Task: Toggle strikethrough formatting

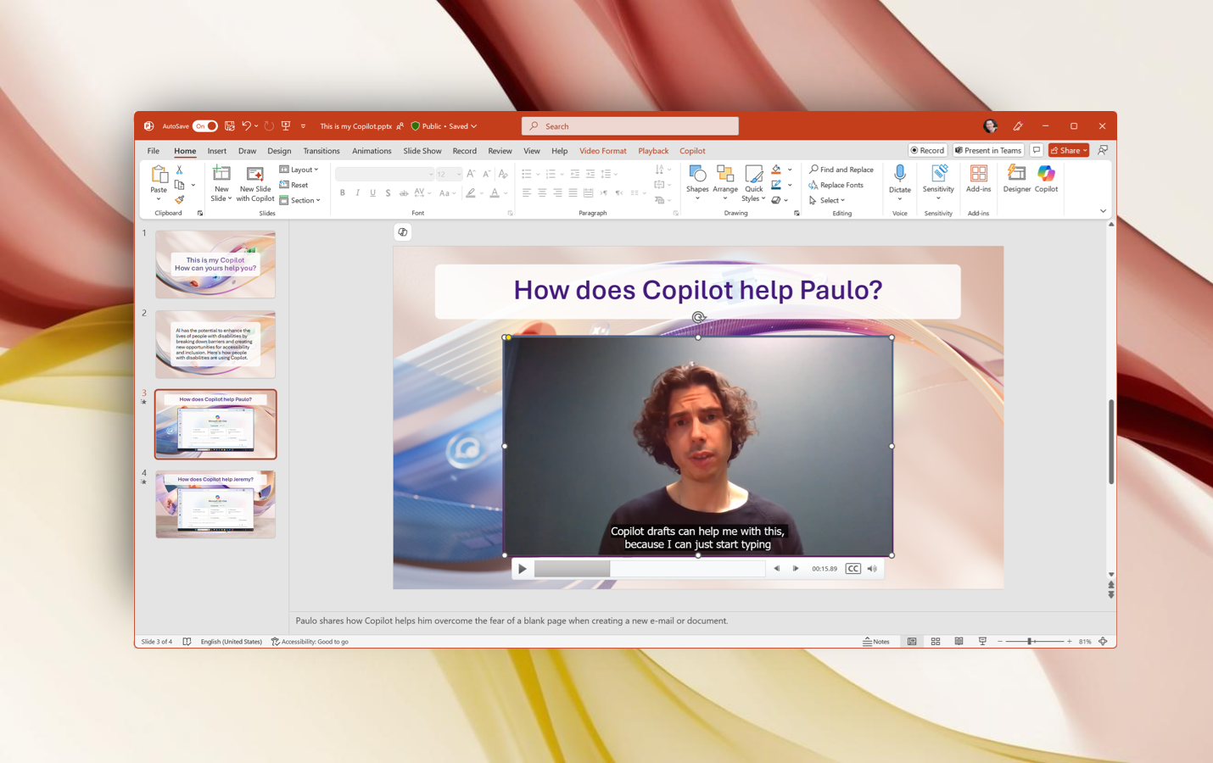Action: click(403, 193)
